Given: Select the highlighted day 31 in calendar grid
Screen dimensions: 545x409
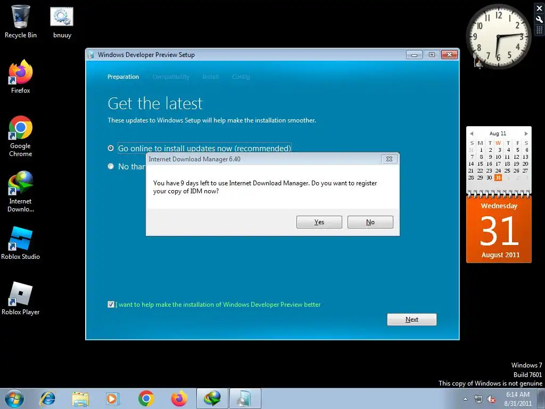Looking at the screenshot, I should point(498,177).
